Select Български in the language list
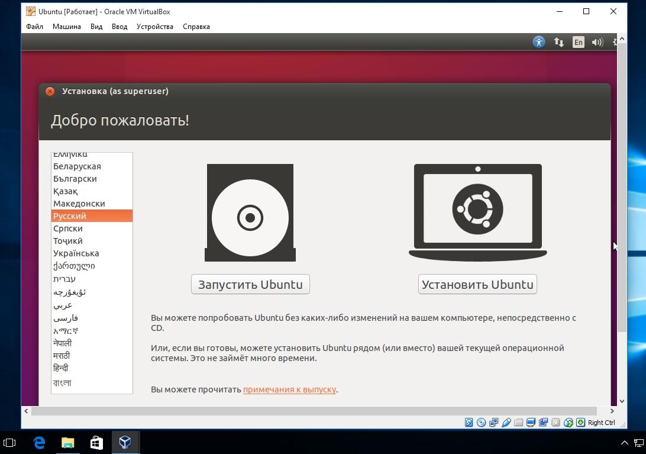Screen dimensions: 646x454 click(x=92, y=179)
